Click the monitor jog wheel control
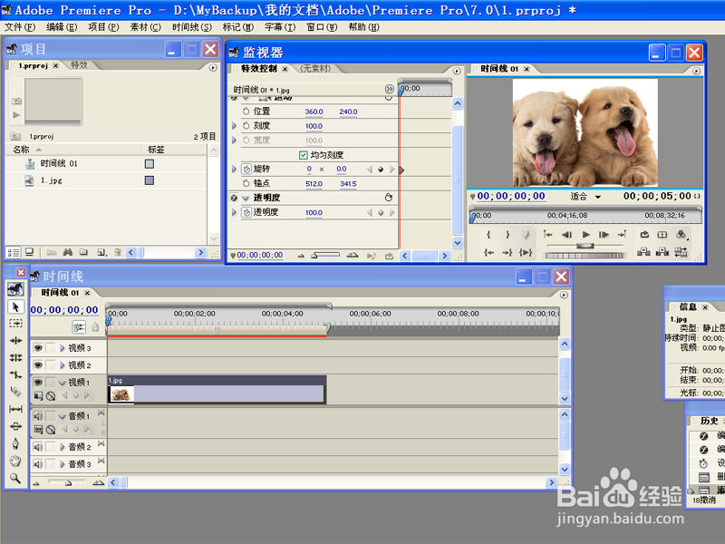This screenshot has height=544, width=725. coord(585,256)
